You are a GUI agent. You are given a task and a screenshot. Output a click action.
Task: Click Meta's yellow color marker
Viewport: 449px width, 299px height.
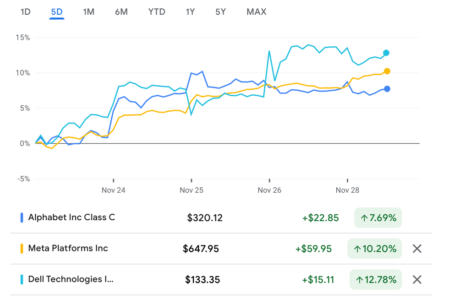coord(22,249)
